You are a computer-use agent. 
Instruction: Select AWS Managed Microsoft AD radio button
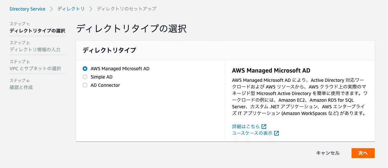[x=85, y=69]
